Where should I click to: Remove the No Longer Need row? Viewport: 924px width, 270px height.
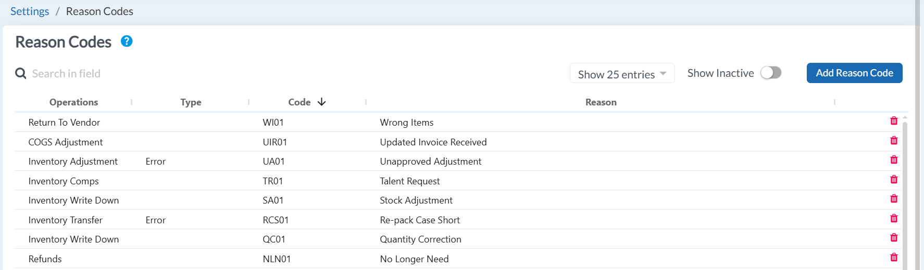click(894, 258)
